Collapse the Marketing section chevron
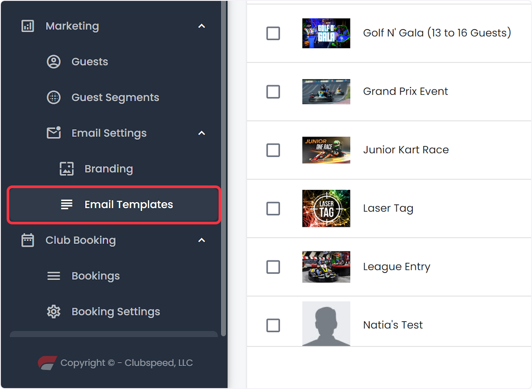This screenshot has height=389, width=532. pos(202,26)
